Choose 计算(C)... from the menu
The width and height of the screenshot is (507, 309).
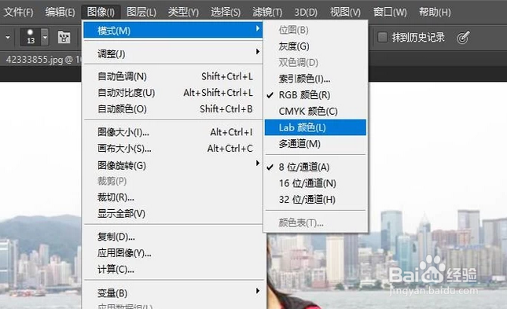tap(173, 269)
